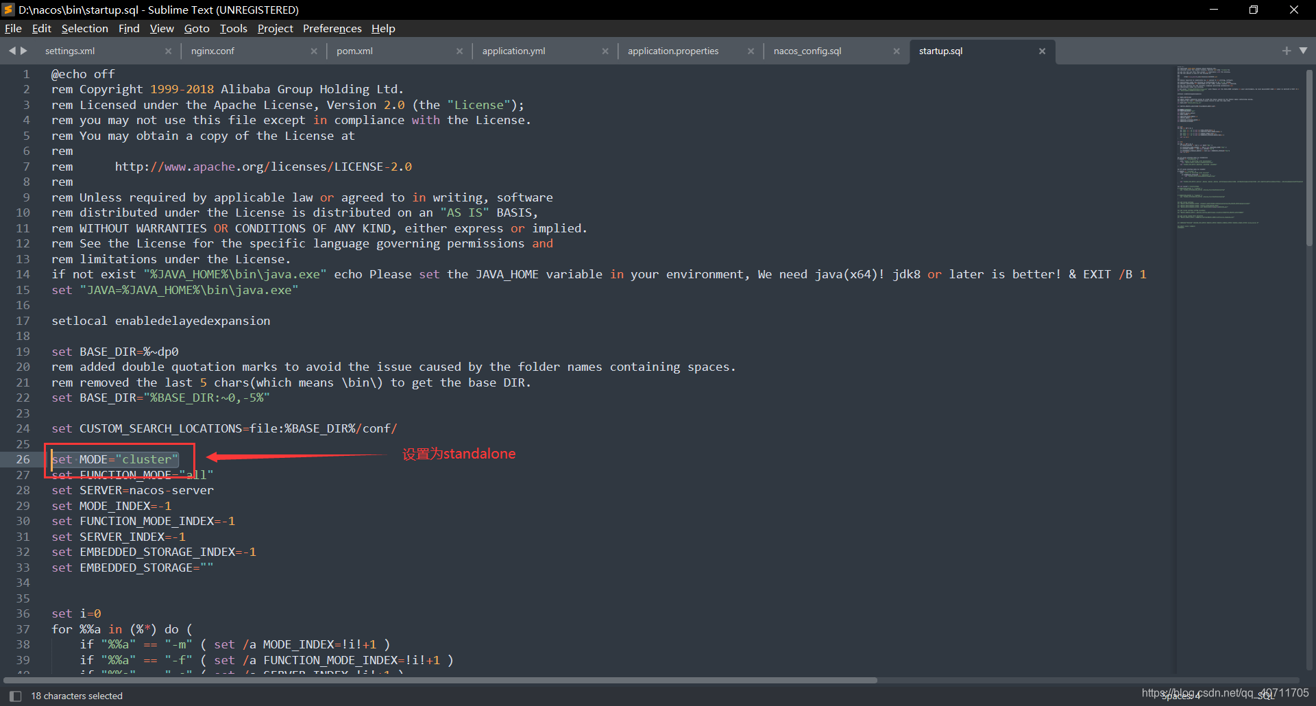Close the pom.xml tab
The image size is (1316, 706).
(x=460, y=51)
